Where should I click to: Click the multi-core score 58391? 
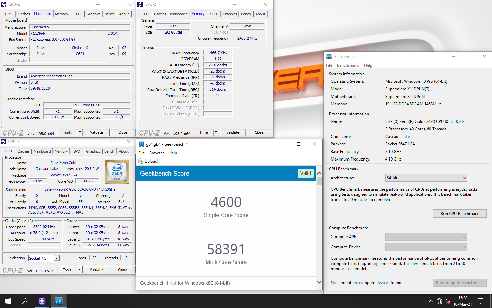pos(226,249)
